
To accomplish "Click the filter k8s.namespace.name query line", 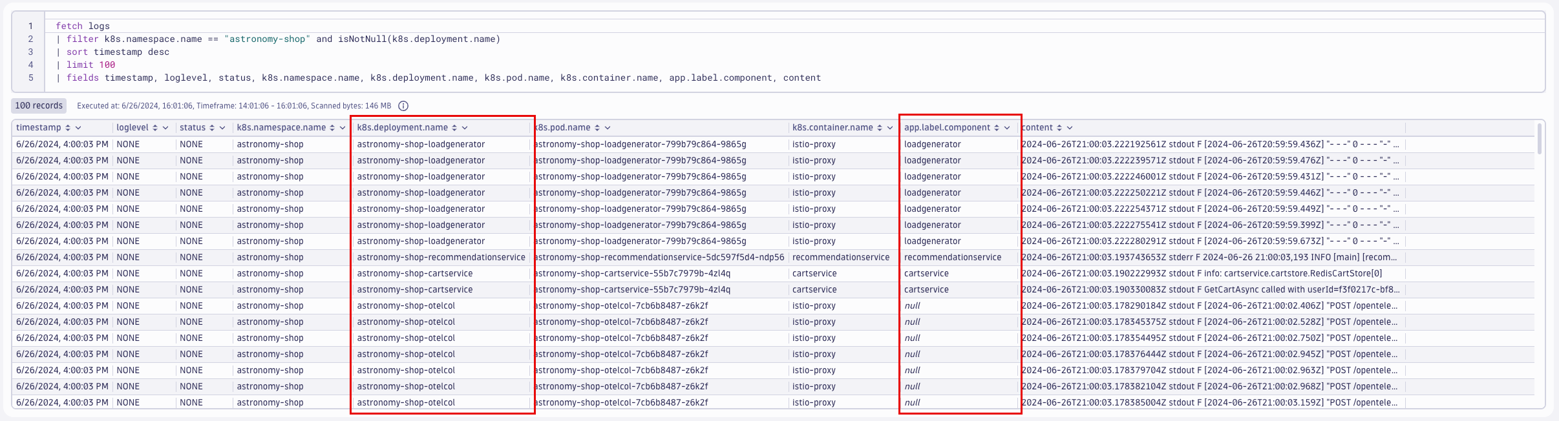I will coord(278,39).
